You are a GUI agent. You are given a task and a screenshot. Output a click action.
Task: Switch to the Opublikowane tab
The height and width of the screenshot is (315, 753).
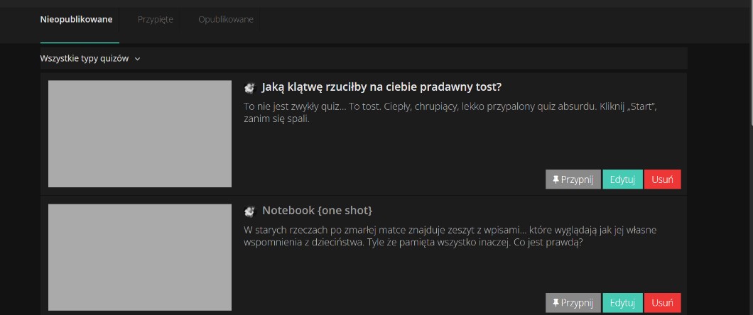tap(225, 19)
